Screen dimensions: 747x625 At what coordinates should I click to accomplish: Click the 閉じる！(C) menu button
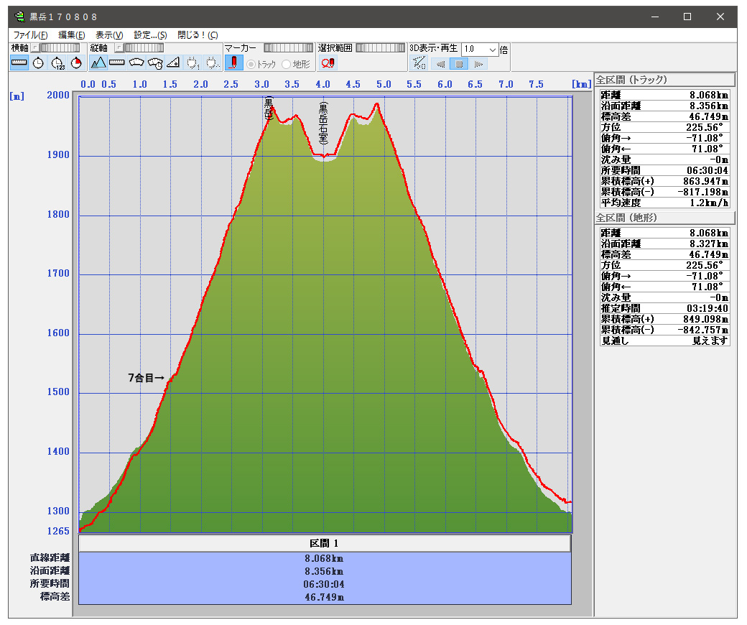198,34
